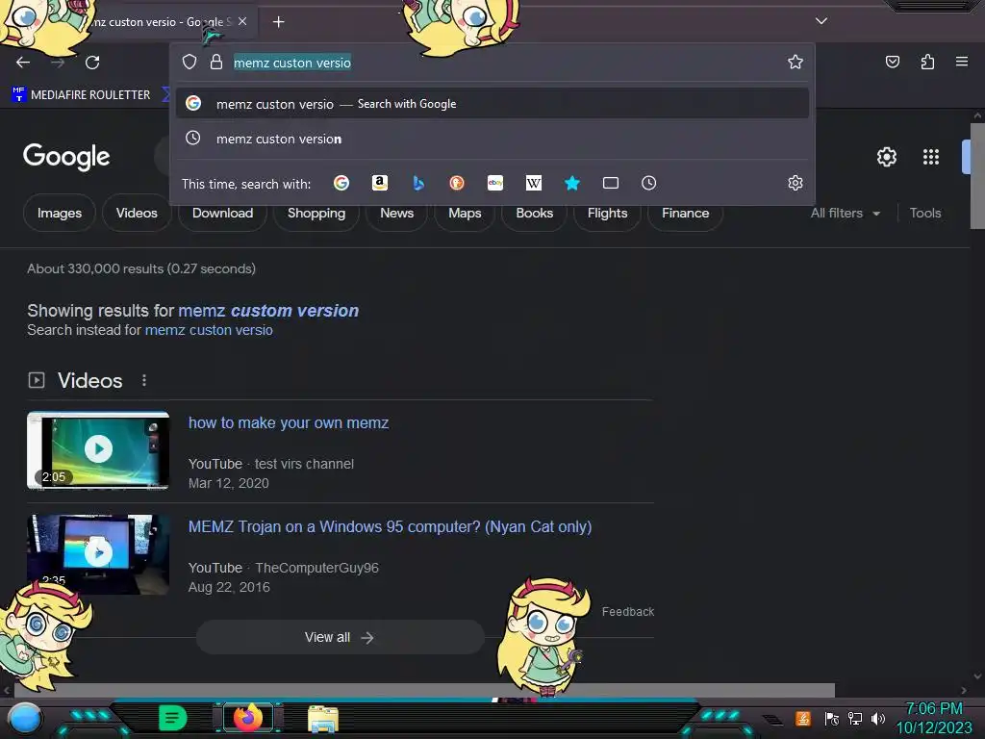Switch to News results tab
This screenshot has height=739, width=985.
[397, 213]
